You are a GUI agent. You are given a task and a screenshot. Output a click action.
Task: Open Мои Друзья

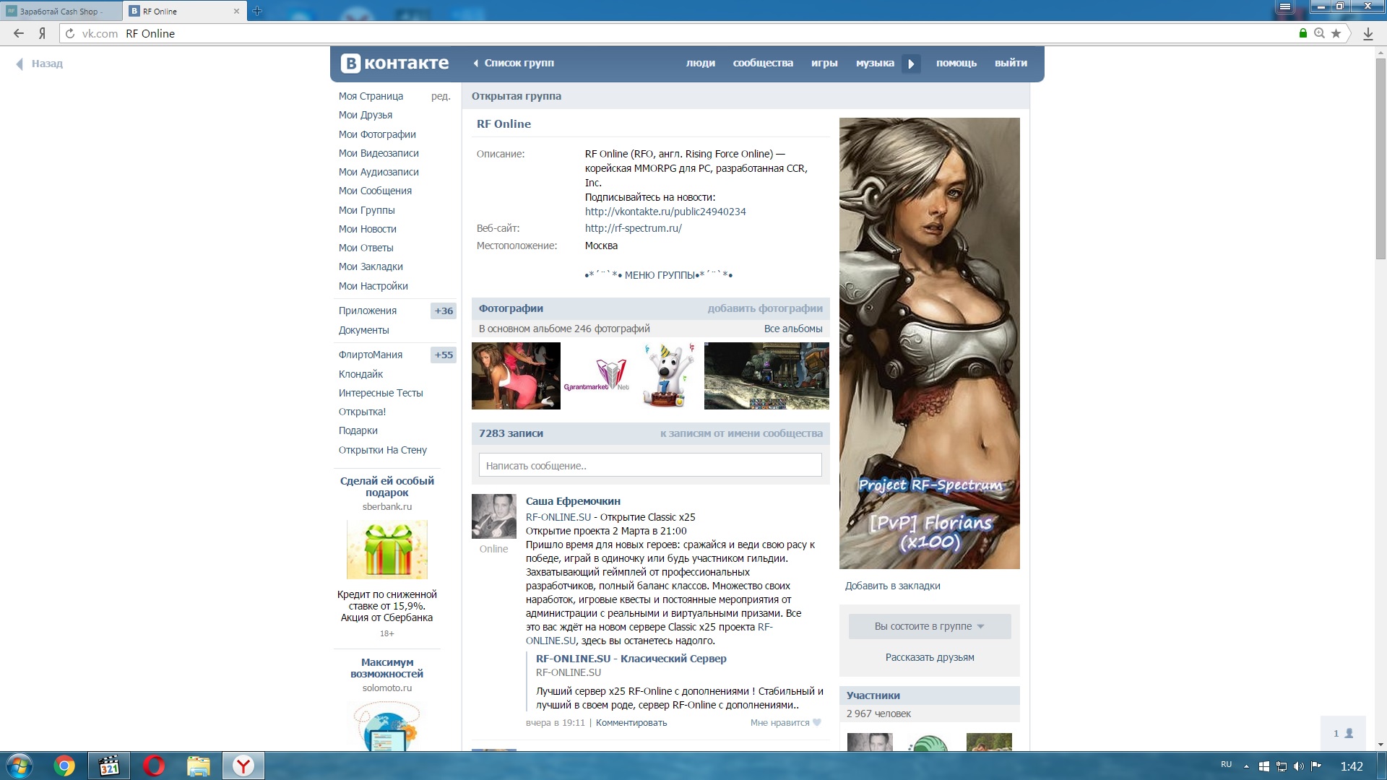pos(366,115)
